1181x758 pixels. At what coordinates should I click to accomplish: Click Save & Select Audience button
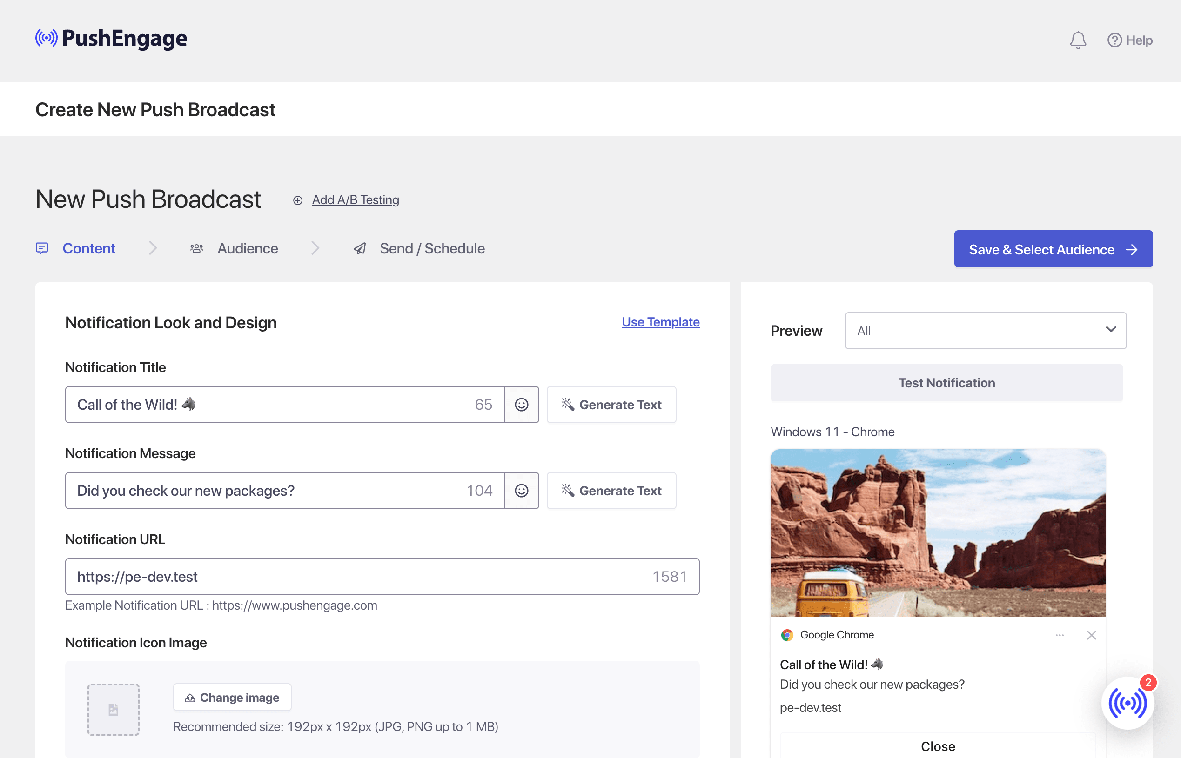click(x=1053, y=249)
